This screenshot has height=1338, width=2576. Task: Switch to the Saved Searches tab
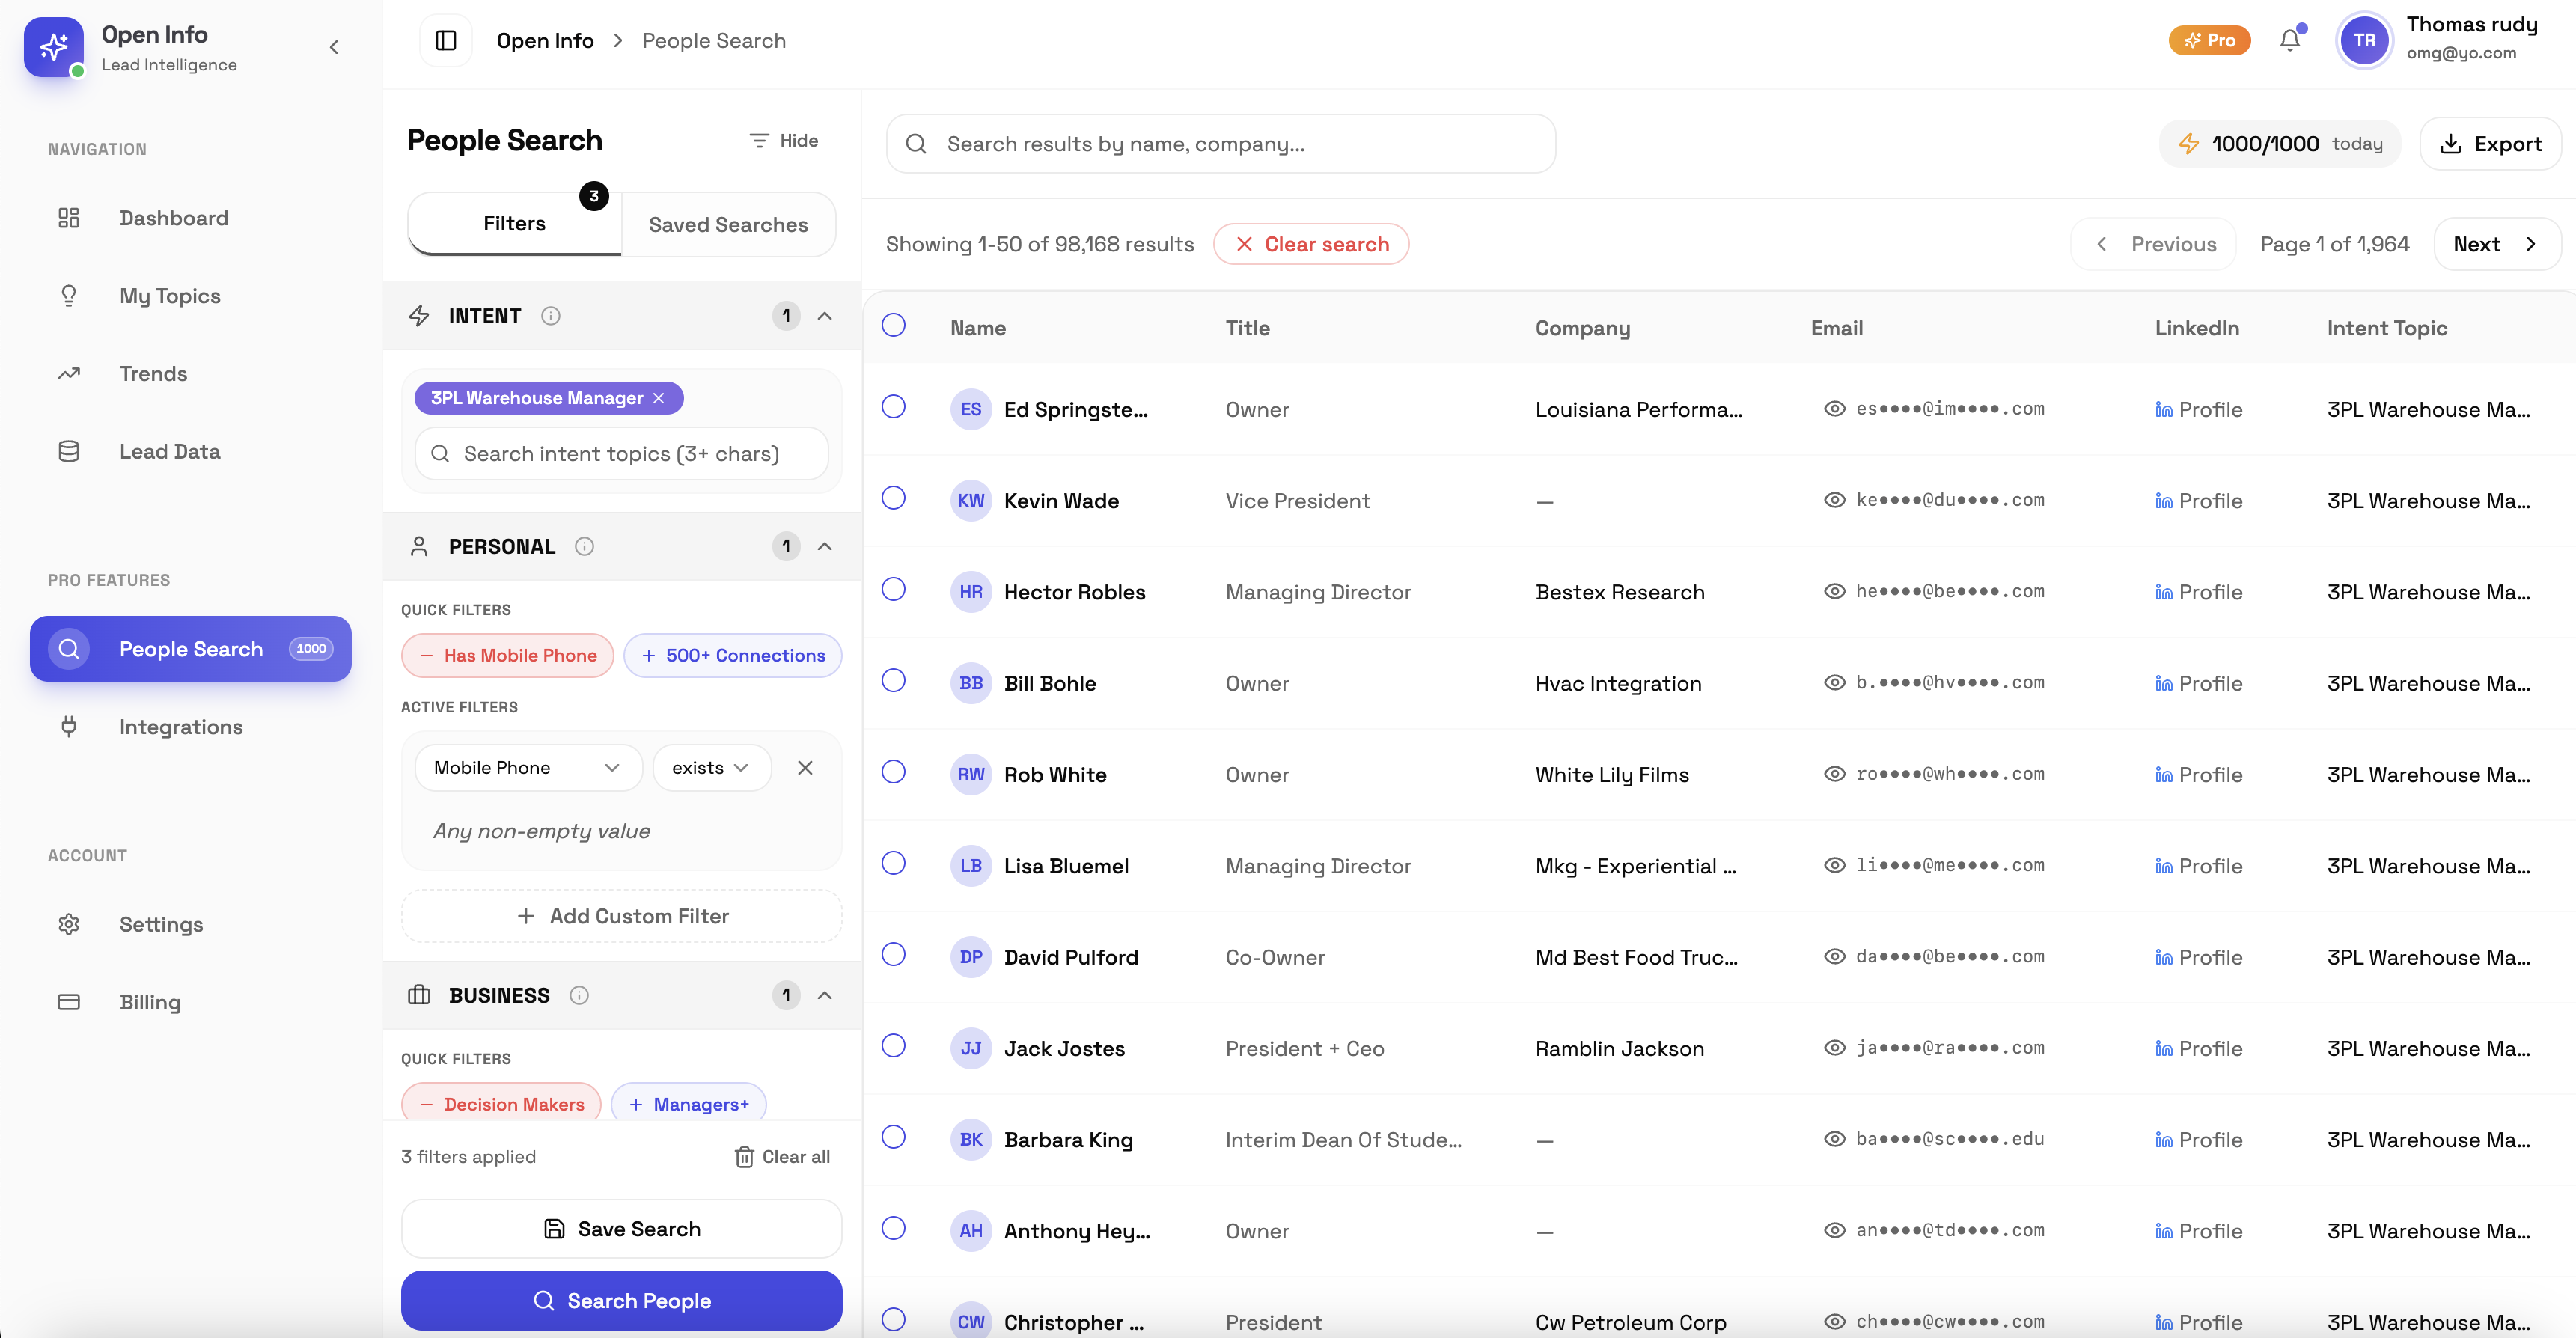click(728, 225)
